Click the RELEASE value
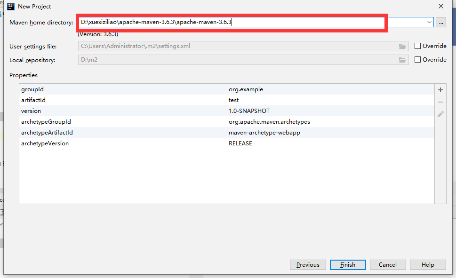 (x=240, y=143)
